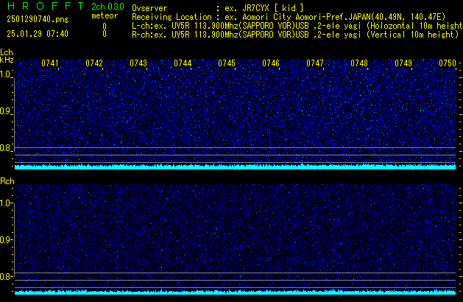Viewport: 463px width, 302px height.
Task: Click the 0742 time marker
Action: pyautogui.click(x=94, y=63)
